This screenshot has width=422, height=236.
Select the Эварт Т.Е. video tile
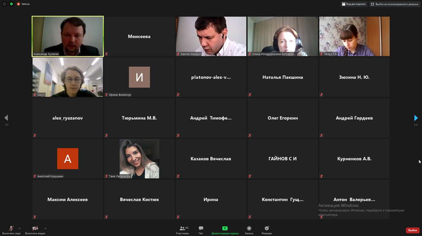[354, 36]
